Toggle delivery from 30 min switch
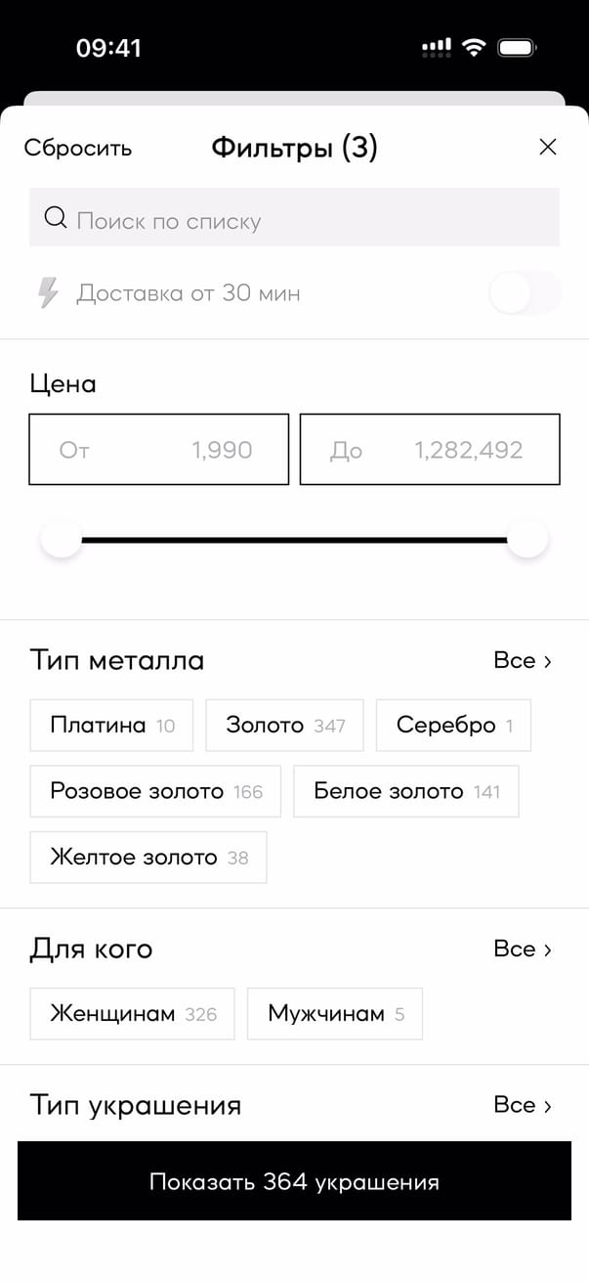Screen dimensions: 589x1282 coord(525,293)
